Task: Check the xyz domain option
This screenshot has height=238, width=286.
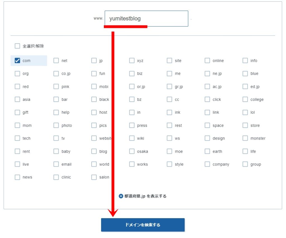Action: (x=132, y=61)
